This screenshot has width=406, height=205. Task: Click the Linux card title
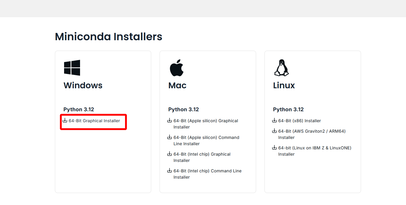[x=284, y=85]
